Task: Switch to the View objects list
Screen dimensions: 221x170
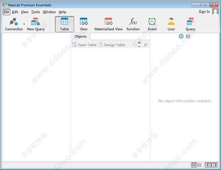Action: click(84, 24)
